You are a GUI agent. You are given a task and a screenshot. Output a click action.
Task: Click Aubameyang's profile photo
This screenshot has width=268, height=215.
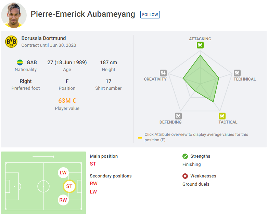tap(14, 15)
